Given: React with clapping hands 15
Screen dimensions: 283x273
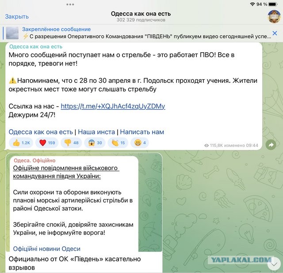Looking at the screenshot, I should [x=118, y=143].
